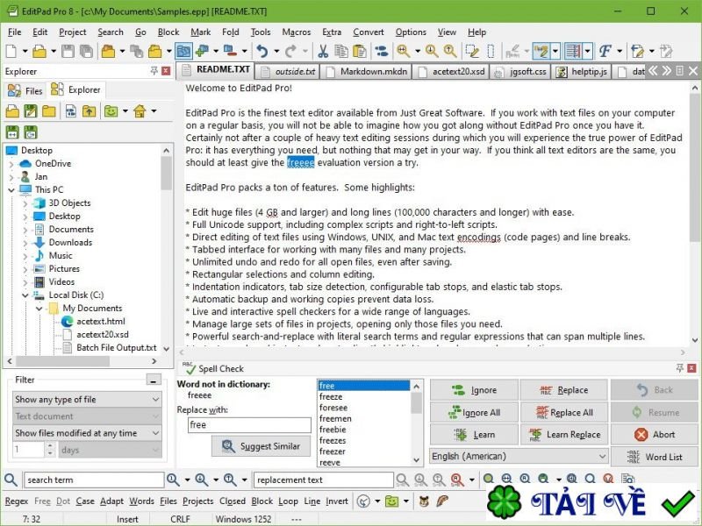Click the Abort button
This screenshot has width=702, height=526.
point(654,434)
